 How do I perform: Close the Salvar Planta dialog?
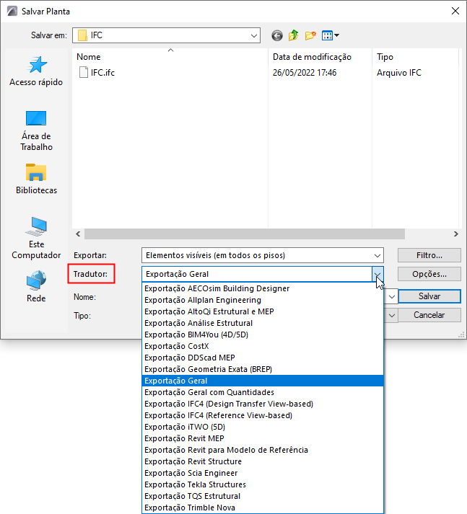tap(455, 11)
